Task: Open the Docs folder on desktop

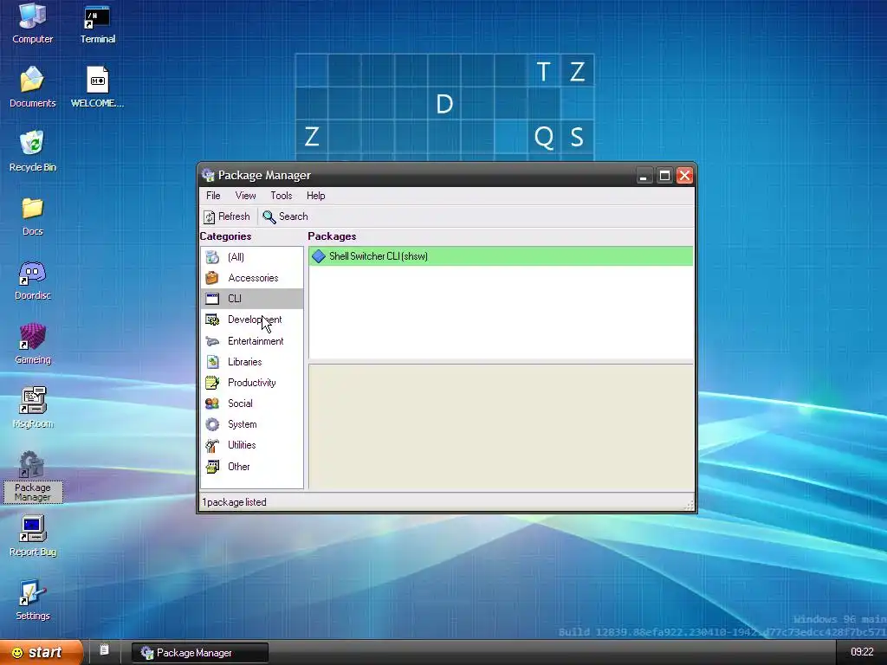Action: (32, 216)
